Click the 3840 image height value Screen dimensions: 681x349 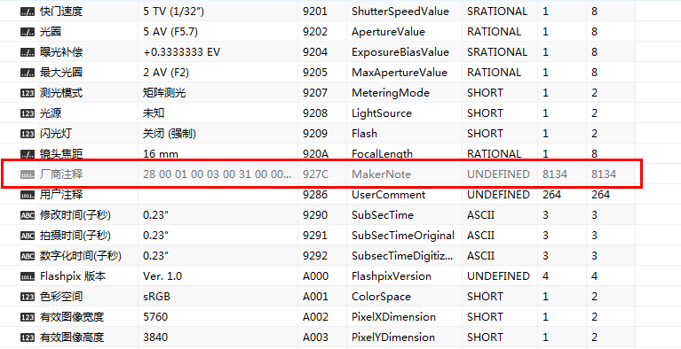pyautogui.click(x=155, y=337)
